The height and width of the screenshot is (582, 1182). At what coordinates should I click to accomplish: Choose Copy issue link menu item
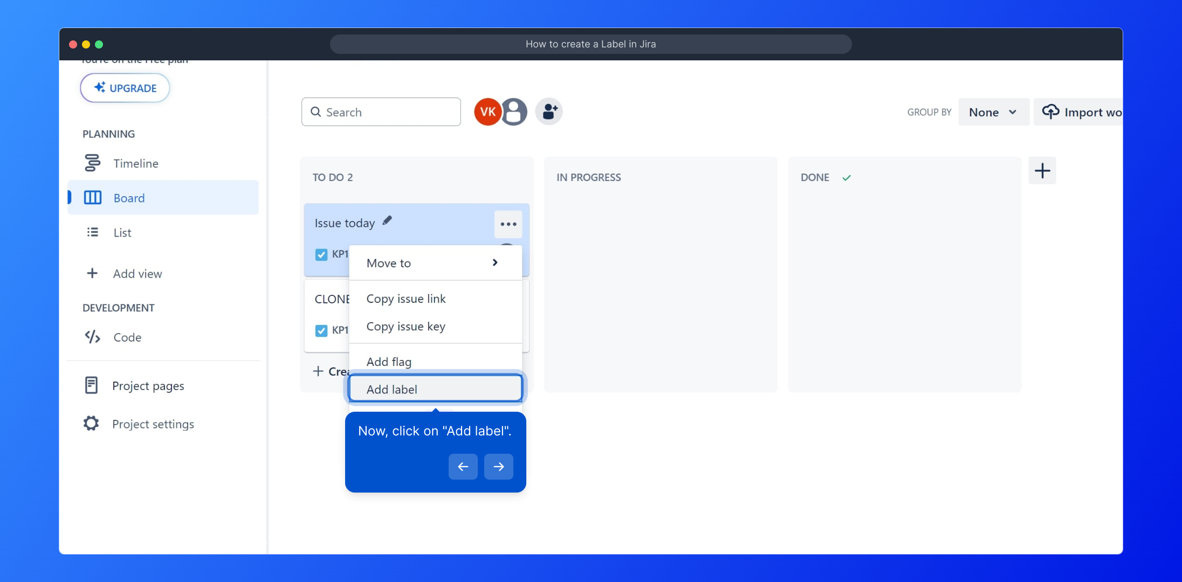[406, 299]
